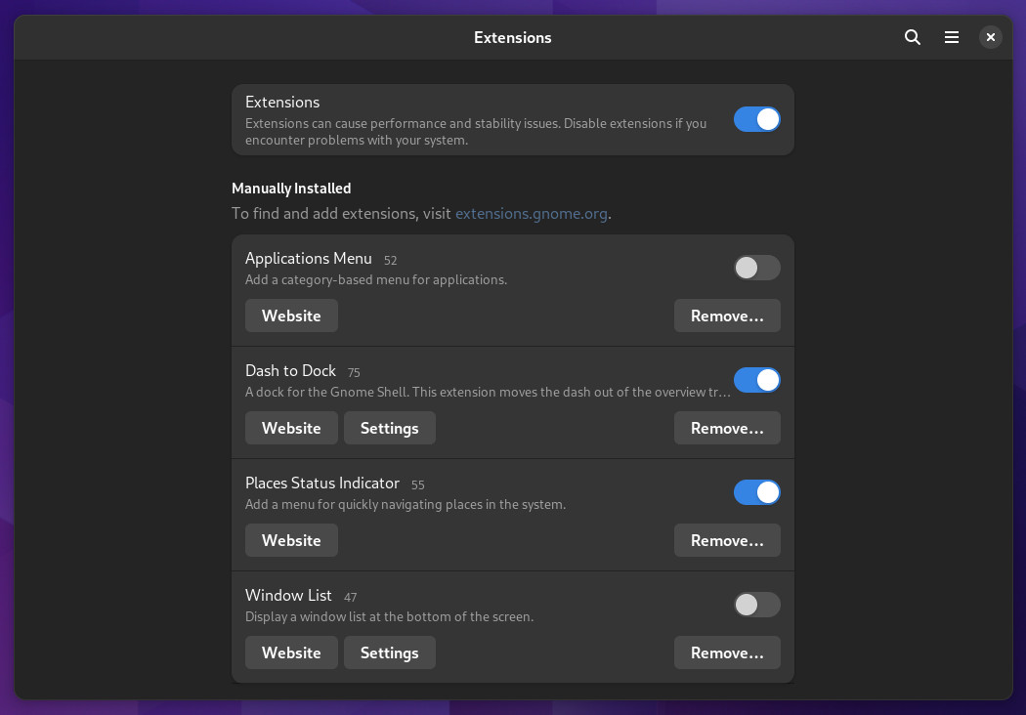
Task: Open the hamburger main menu
Action: coord(952,37)
